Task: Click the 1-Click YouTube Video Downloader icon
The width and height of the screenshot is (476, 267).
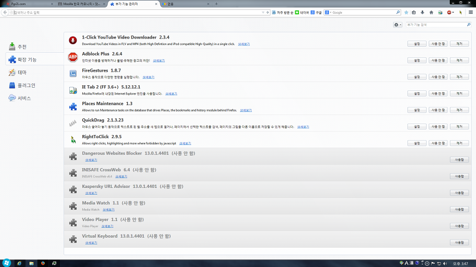Action: pyautogui.click(x=73, y=41)
